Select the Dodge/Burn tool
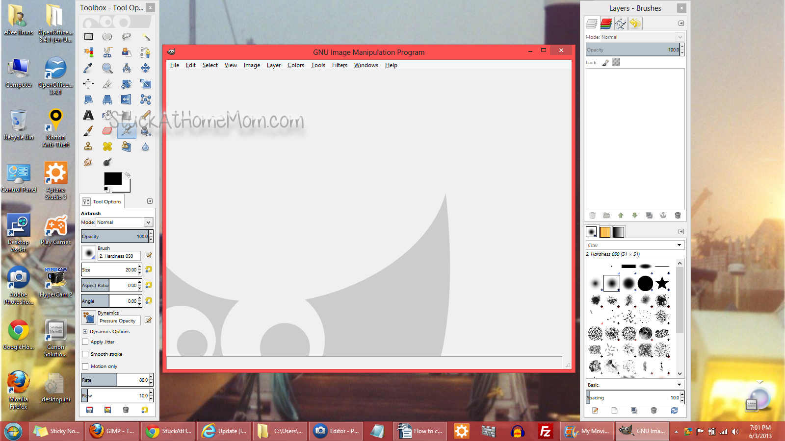 point(107,162)
